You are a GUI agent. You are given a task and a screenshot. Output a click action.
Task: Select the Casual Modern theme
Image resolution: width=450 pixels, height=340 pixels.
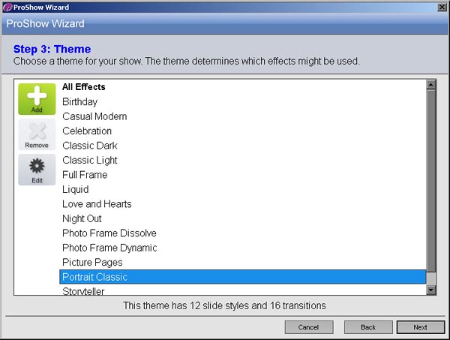(x=242, y=116)
